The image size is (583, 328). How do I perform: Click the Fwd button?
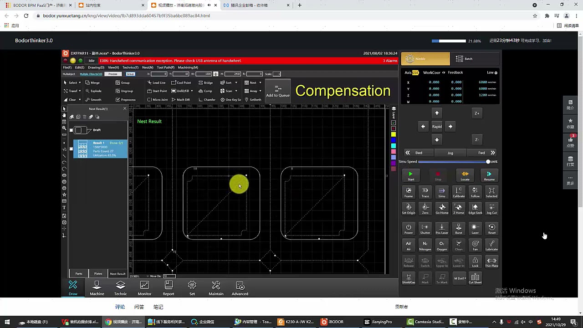(481, 153)
